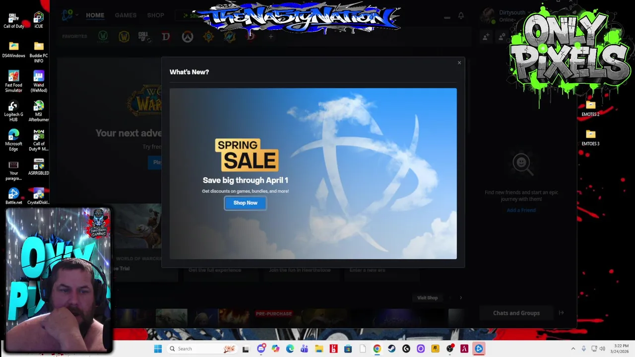Open the EMOTES 3 folder
Viewport: 635px width, 357px height.
pos(590,138)
